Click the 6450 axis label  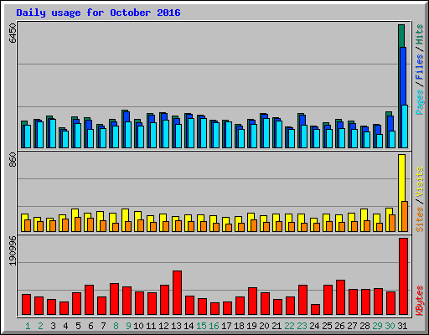[x=13, y=33]
